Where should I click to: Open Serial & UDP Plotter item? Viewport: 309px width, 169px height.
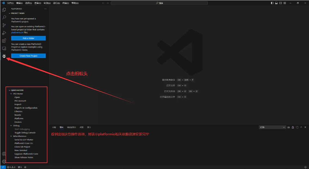(x=24, y=140)
